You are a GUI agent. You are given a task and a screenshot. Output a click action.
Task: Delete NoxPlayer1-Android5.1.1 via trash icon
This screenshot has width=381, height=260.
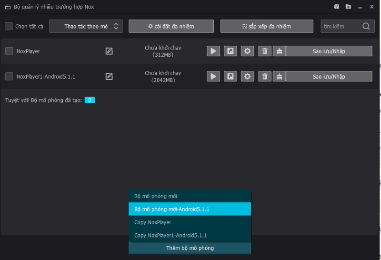pos(265,76)
